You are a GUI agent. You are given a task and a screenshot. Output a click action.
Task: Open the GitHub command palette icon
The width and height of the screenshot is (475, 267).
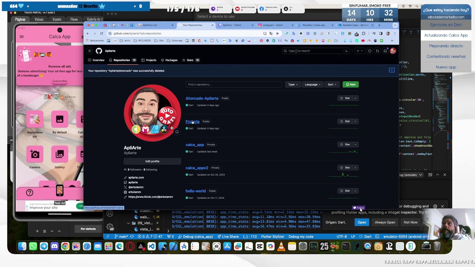tap(347, 51)
